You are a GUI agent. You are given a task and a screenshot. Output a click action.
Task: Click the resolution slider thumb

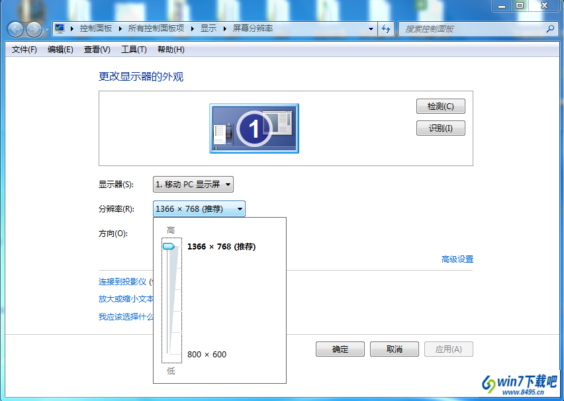(169, 246)
